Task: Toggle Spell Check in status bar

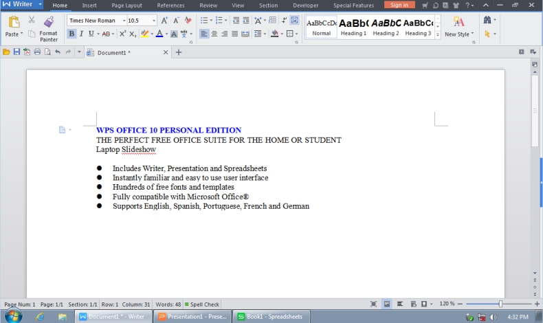Action: pos(202,304)
